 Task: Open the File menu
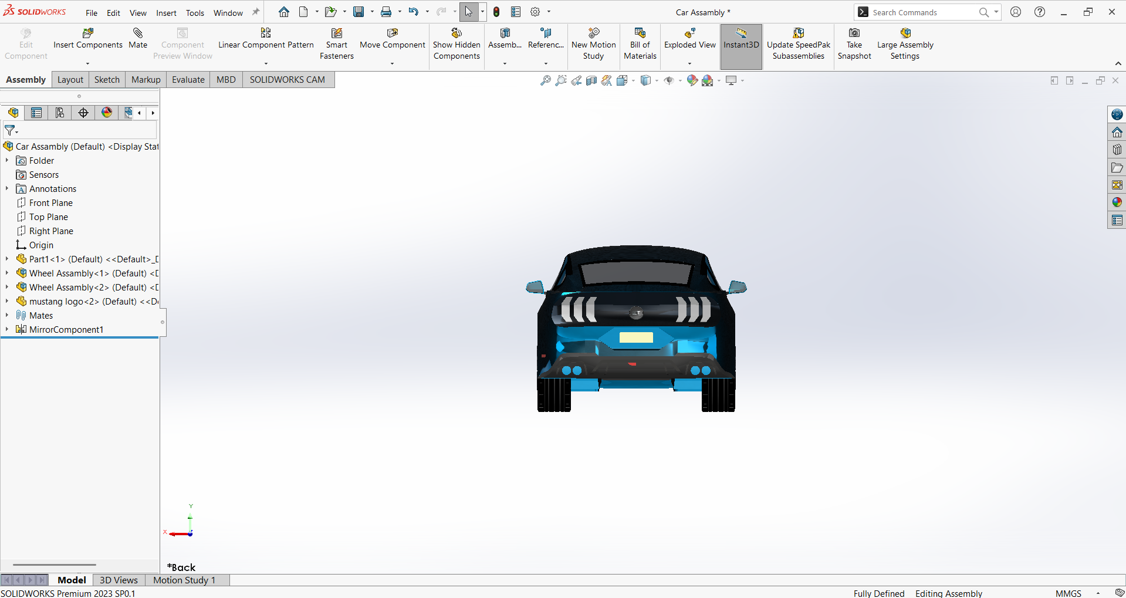[x=92, y=13]
